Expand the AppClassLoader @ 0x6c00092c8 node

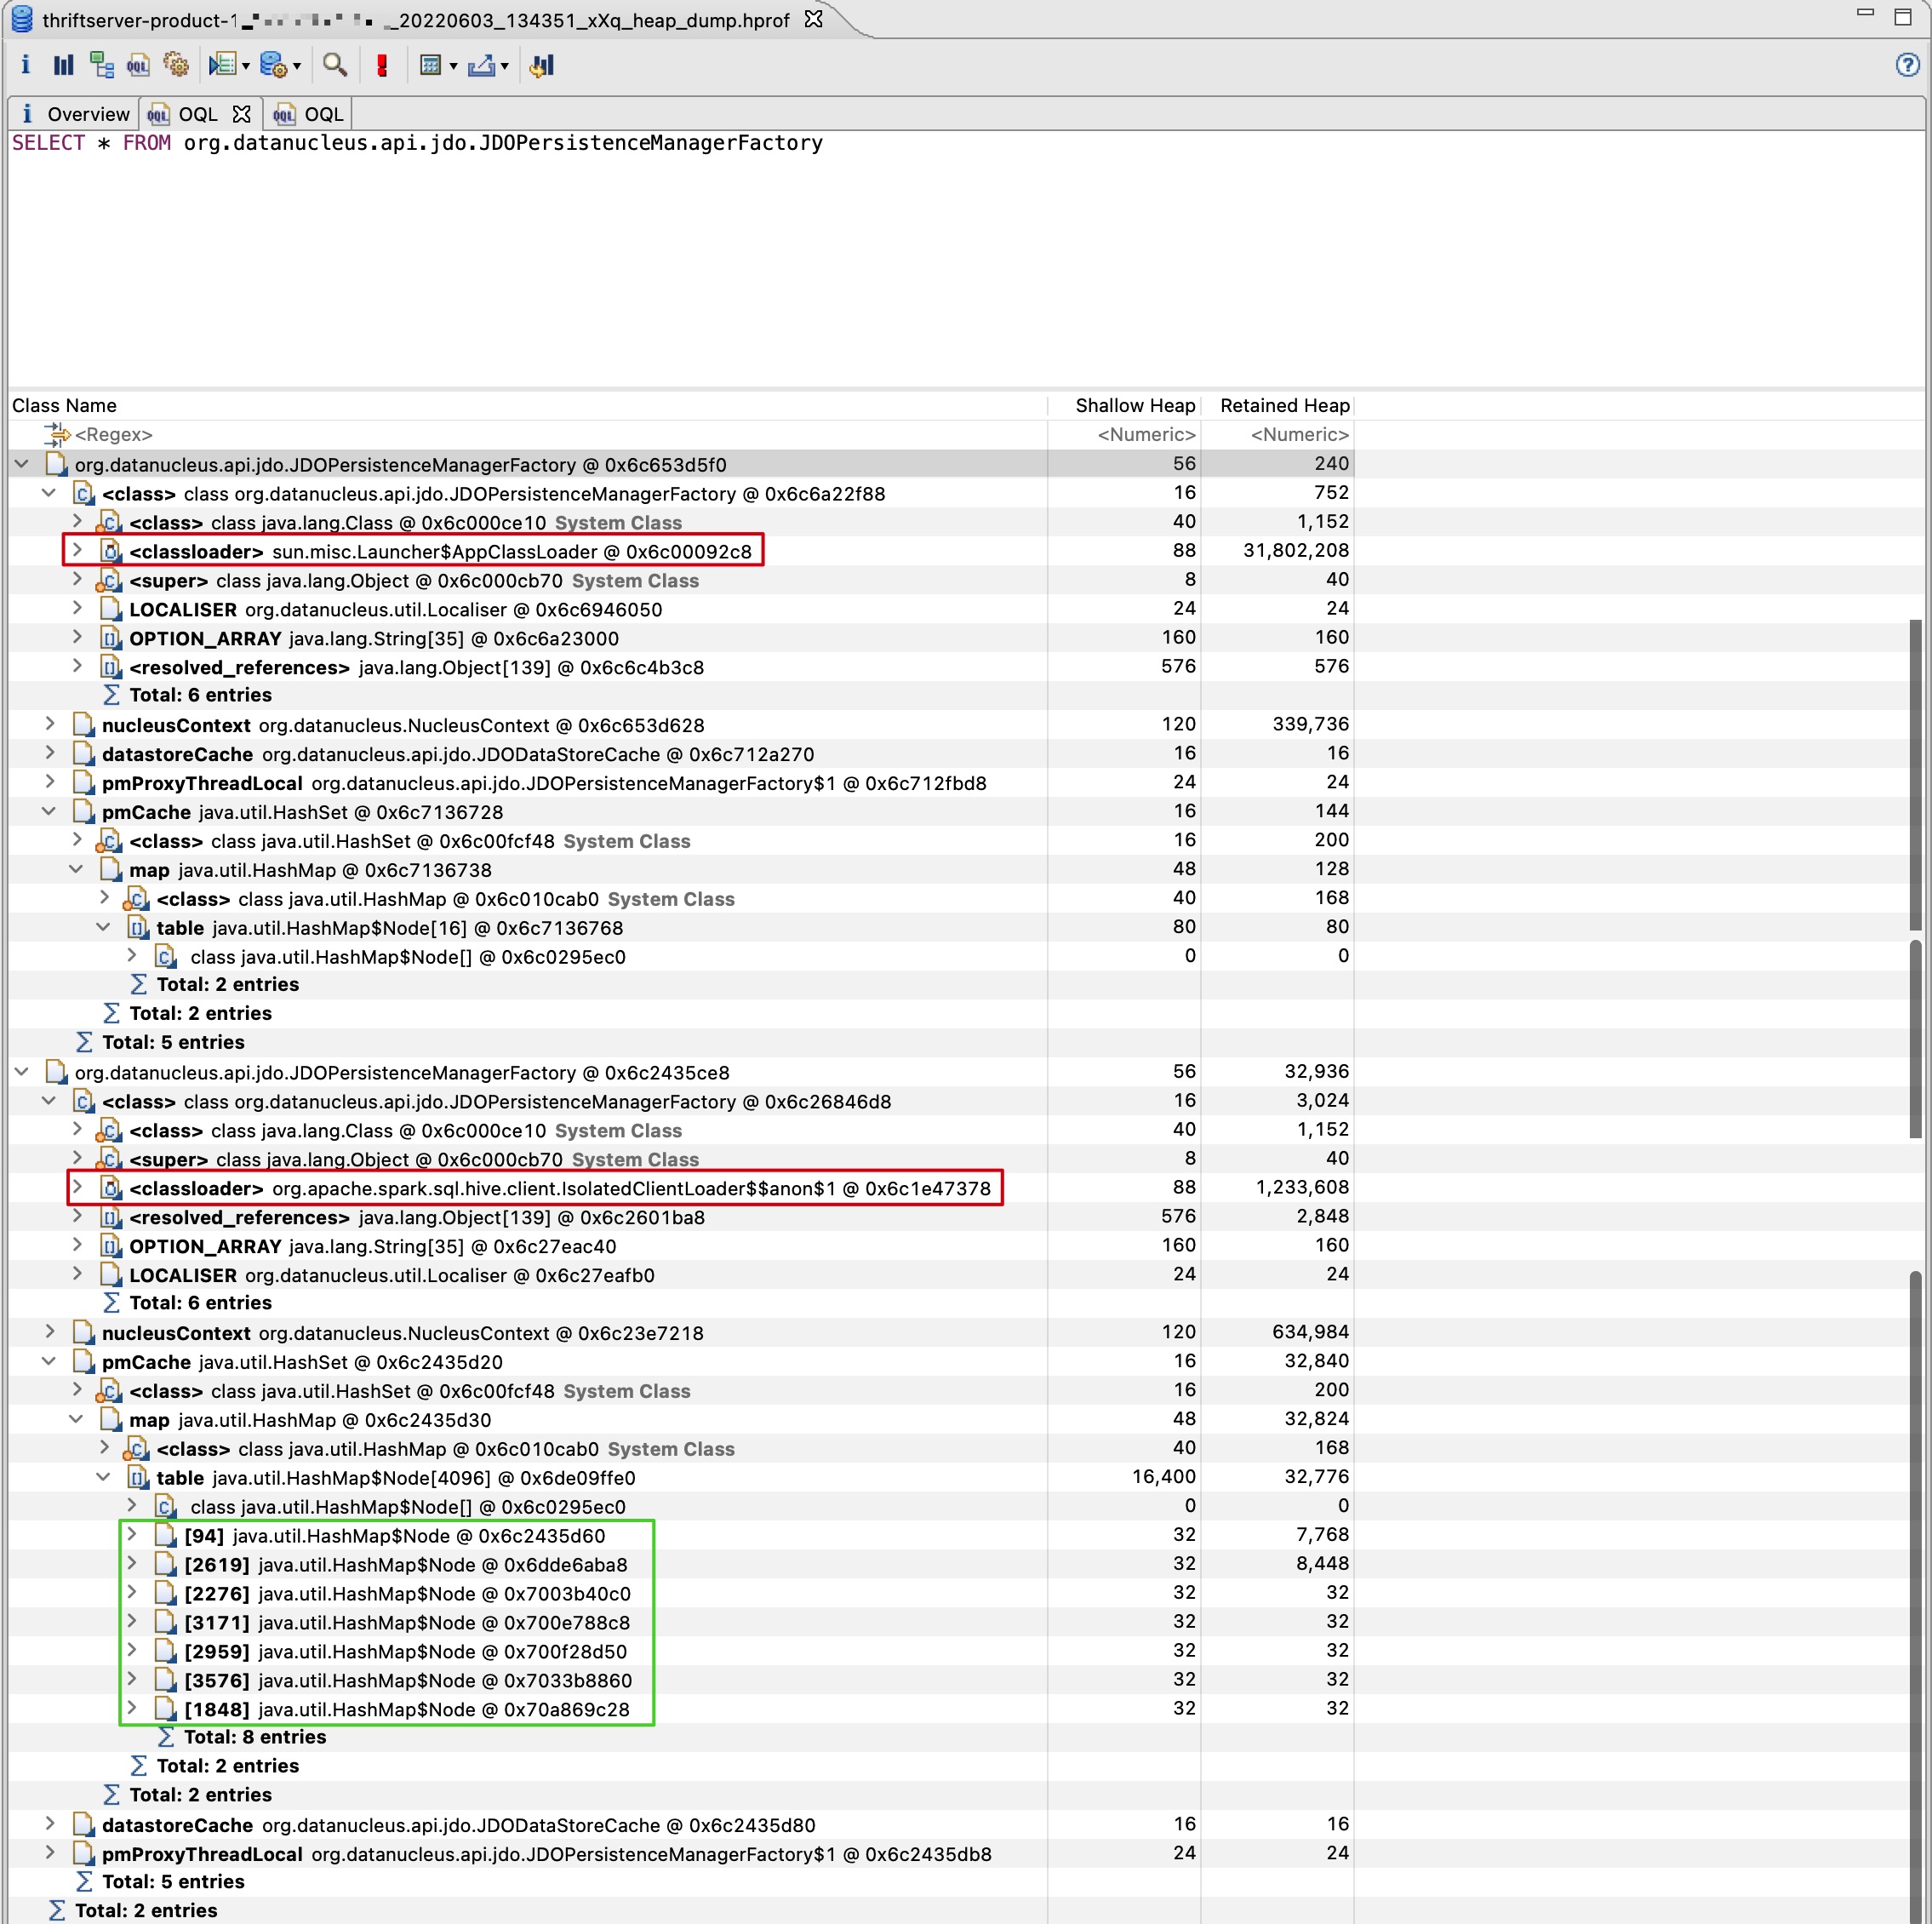coord(77,550)
